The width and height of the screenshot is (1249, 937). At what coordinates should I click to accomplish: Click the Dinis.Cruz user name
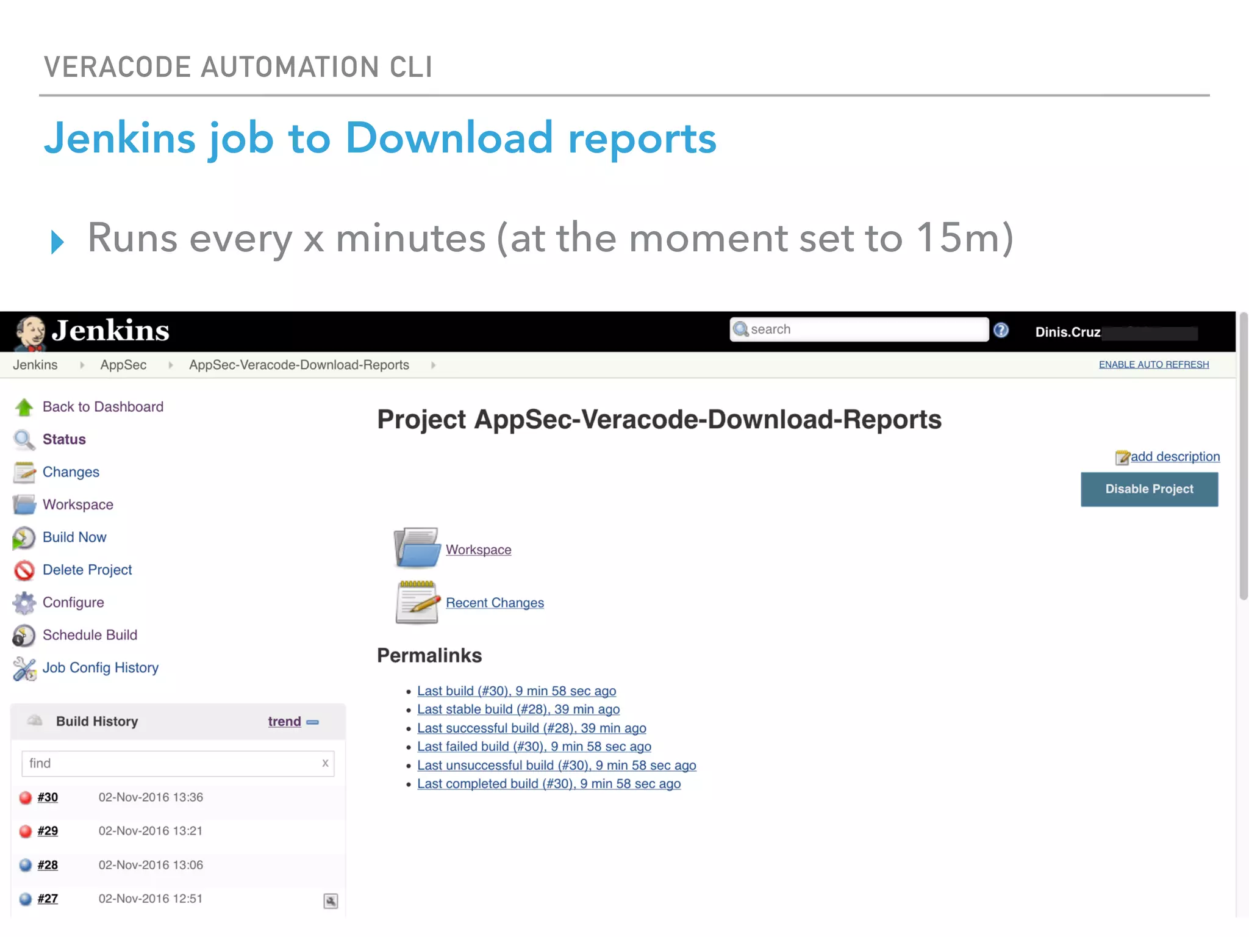tap(1067, 332)
